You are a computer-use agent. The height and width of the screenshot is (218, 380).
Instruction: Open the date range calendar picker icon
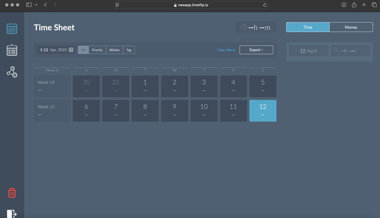[71, 50]
